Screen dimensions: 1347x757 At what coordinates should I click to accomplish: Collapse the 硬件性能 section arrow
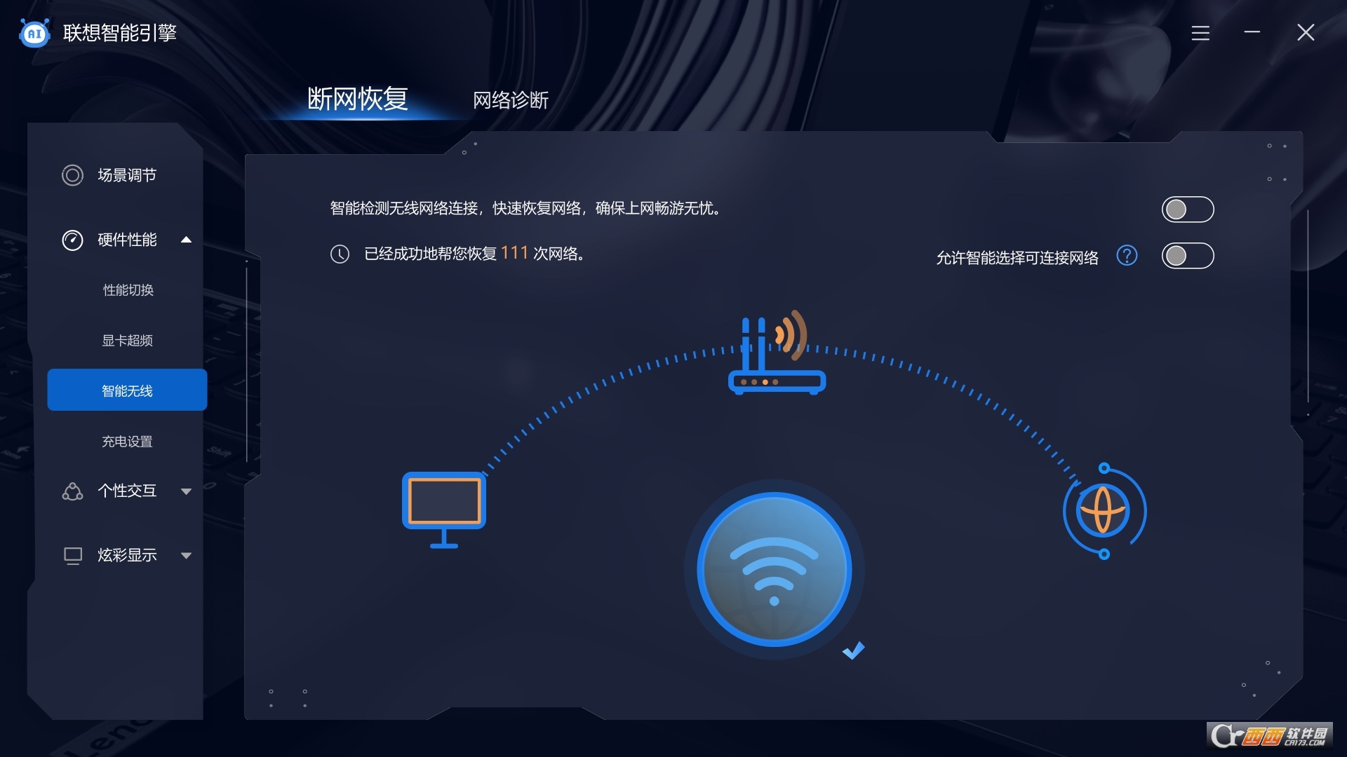pos(186,240)
